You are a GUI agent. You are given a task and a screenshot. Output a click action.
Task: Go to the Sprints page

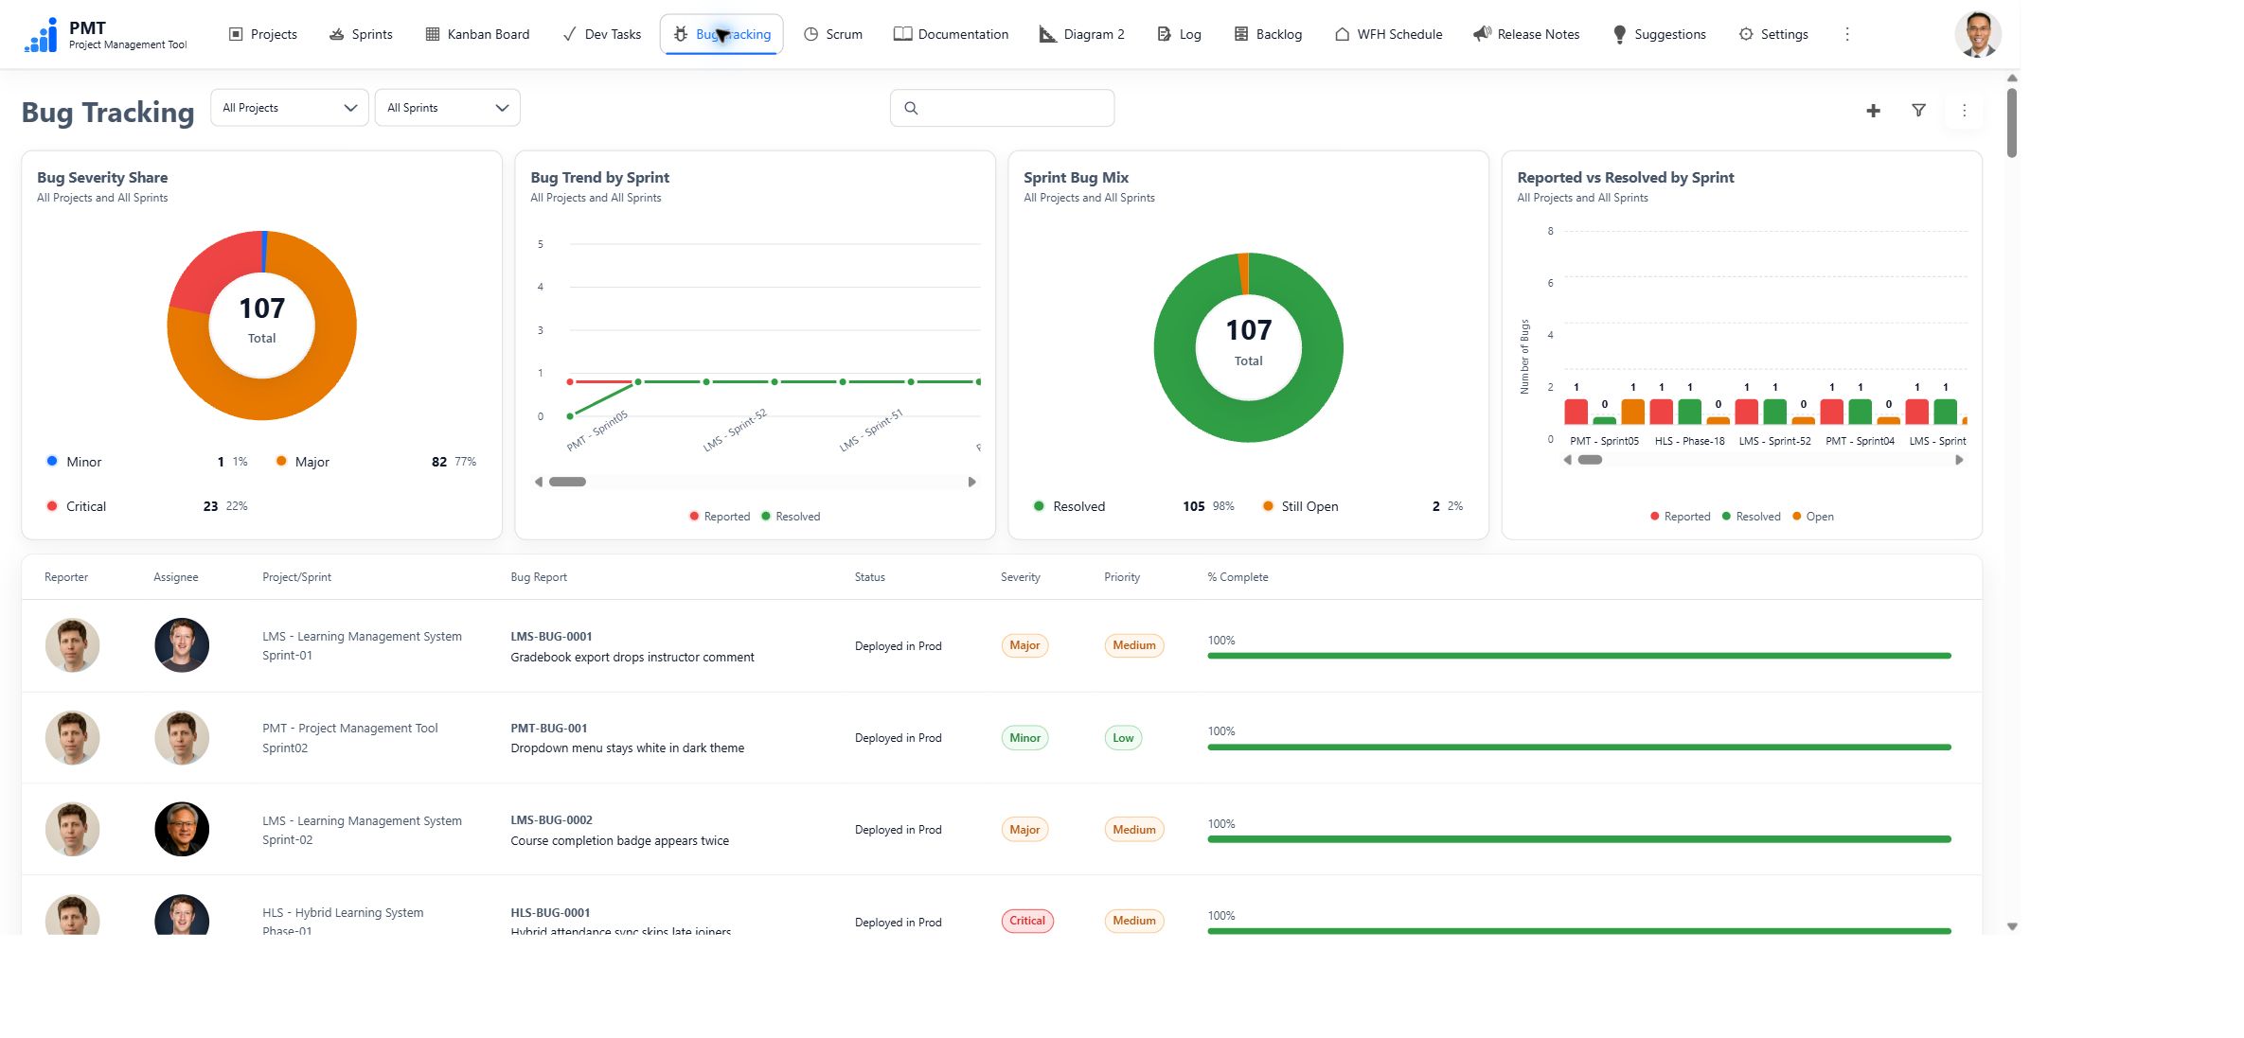[361, 34]
